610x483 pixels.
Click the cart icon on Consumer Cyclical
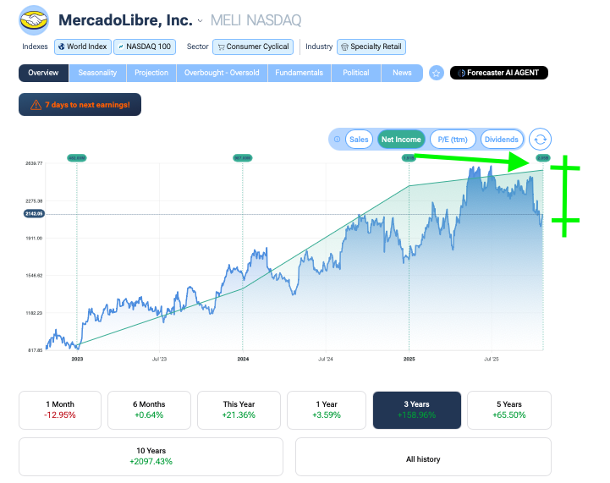click(220, 47)
